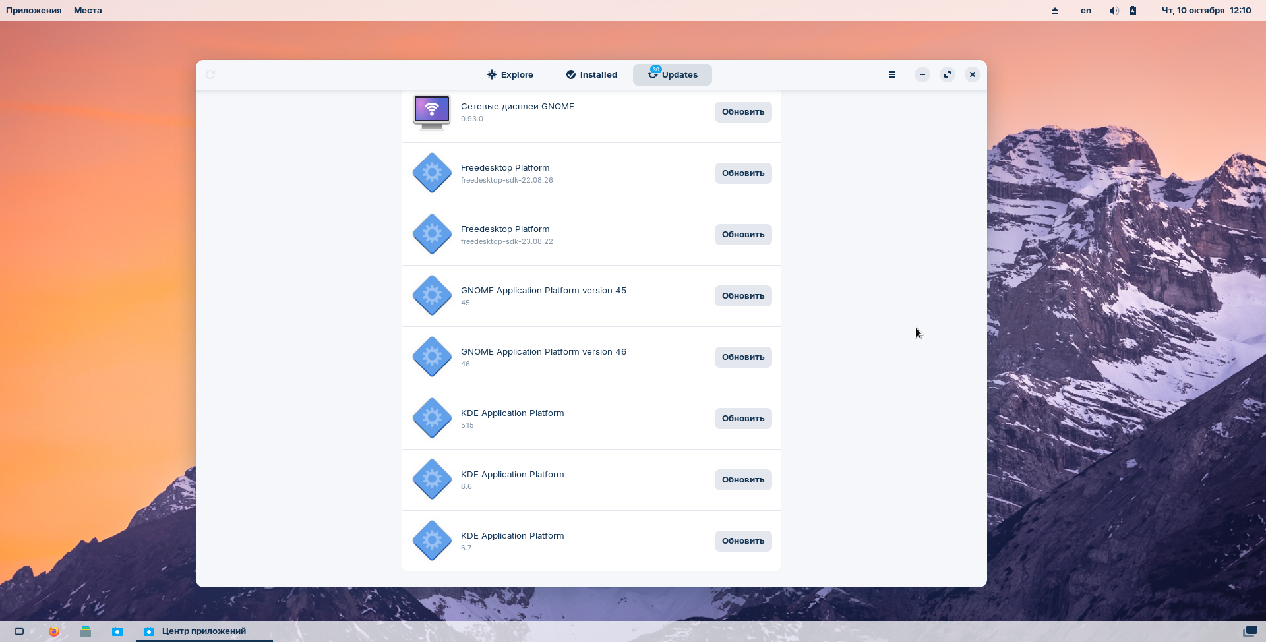The width and height of the screenshot is (1266, 642).
Task: Click the show desktop icon in taskbar
Action: click(x=19, y=631)
